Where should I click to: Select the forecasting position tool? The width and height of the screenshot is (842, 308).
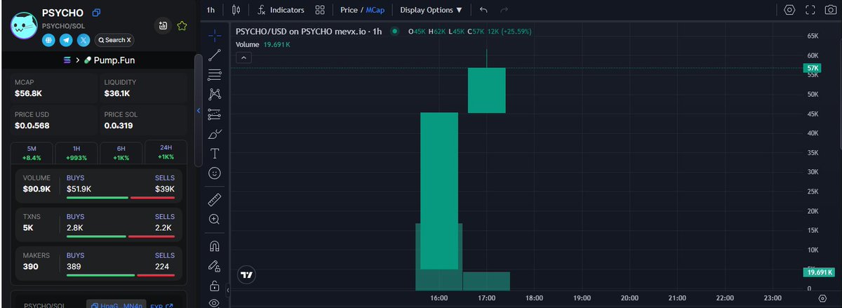(x=215, y=114)
